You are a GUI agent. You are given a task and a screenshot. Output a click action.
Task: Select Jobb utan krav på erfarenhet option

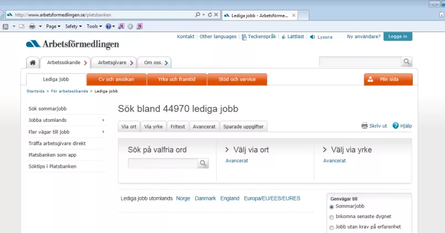[332, 227]
